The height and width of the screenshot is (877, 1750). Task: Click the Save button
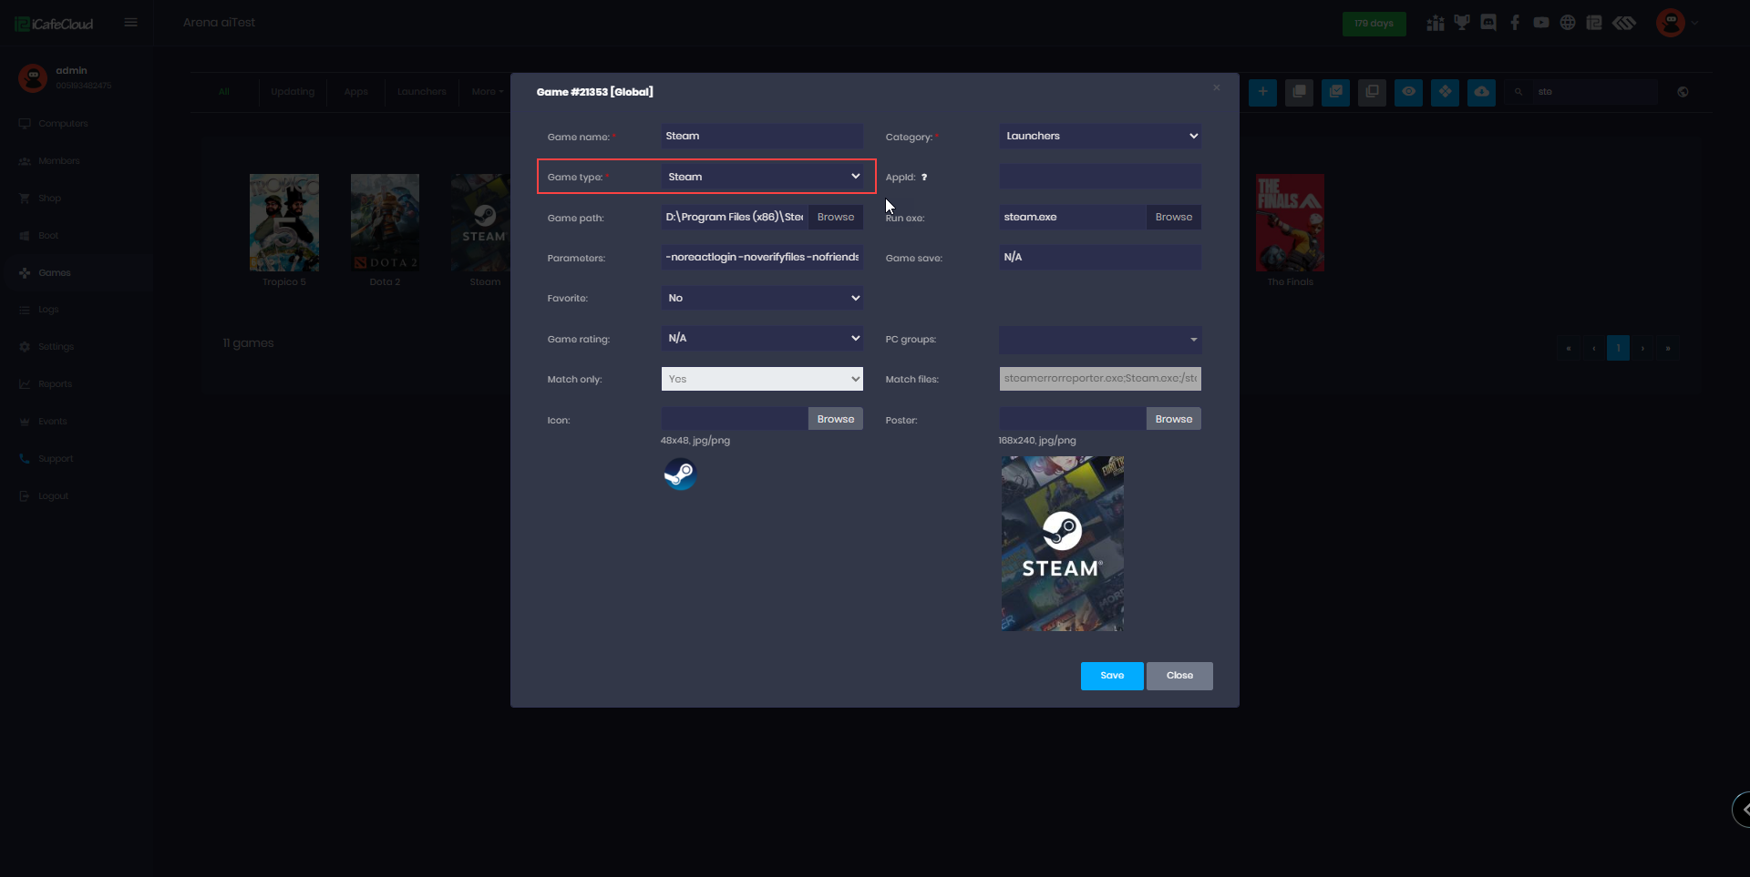pyautogui.click(x=1112, y=676)
